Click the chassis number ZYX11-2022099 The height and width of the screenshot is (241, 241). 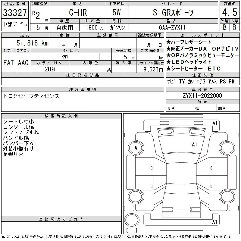pyautogui.click(x=202, y=95)
